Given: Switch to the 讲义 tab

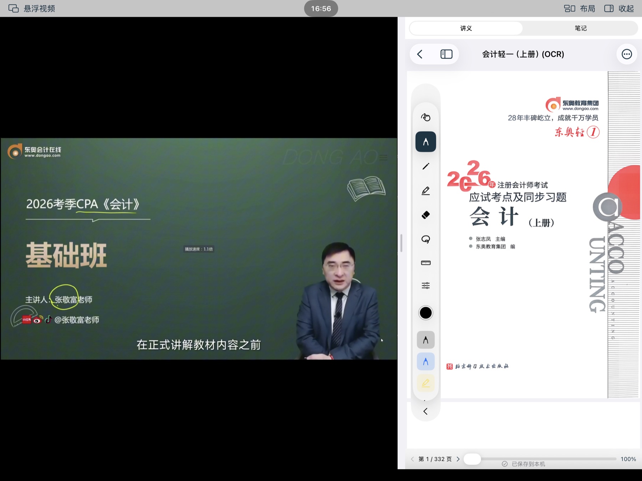Looking at the screenshot, I should (x=466, y=28).
